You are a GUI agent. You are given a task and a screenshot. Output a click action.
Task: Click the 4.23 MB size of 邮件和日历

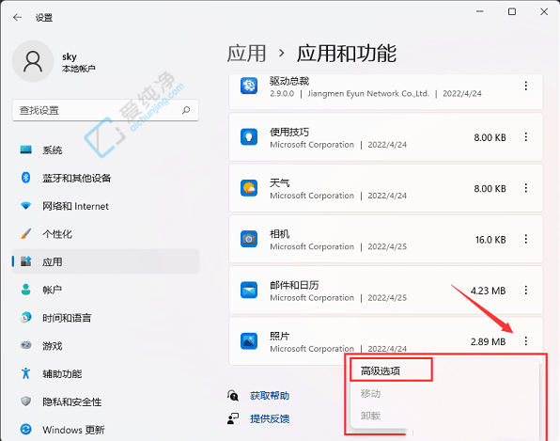coord(488,291)
